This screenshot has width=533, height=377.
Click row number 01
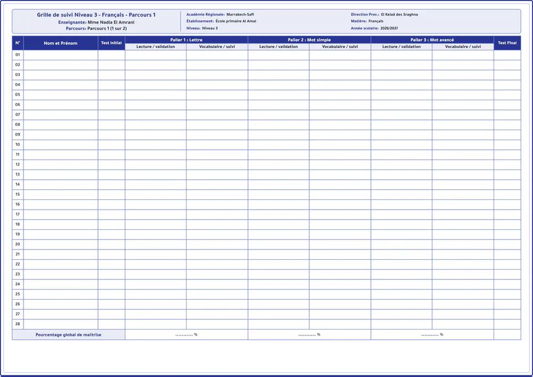click(18, 55)
